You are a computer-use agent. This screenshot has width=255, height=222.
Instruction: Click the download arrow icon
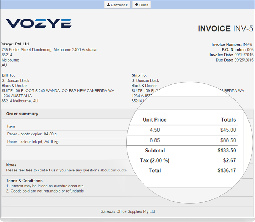tap(109, 5)
